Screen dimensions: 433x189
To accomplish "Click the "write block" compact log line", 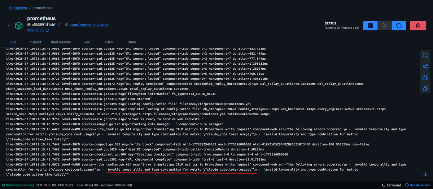I will [188, 144].
